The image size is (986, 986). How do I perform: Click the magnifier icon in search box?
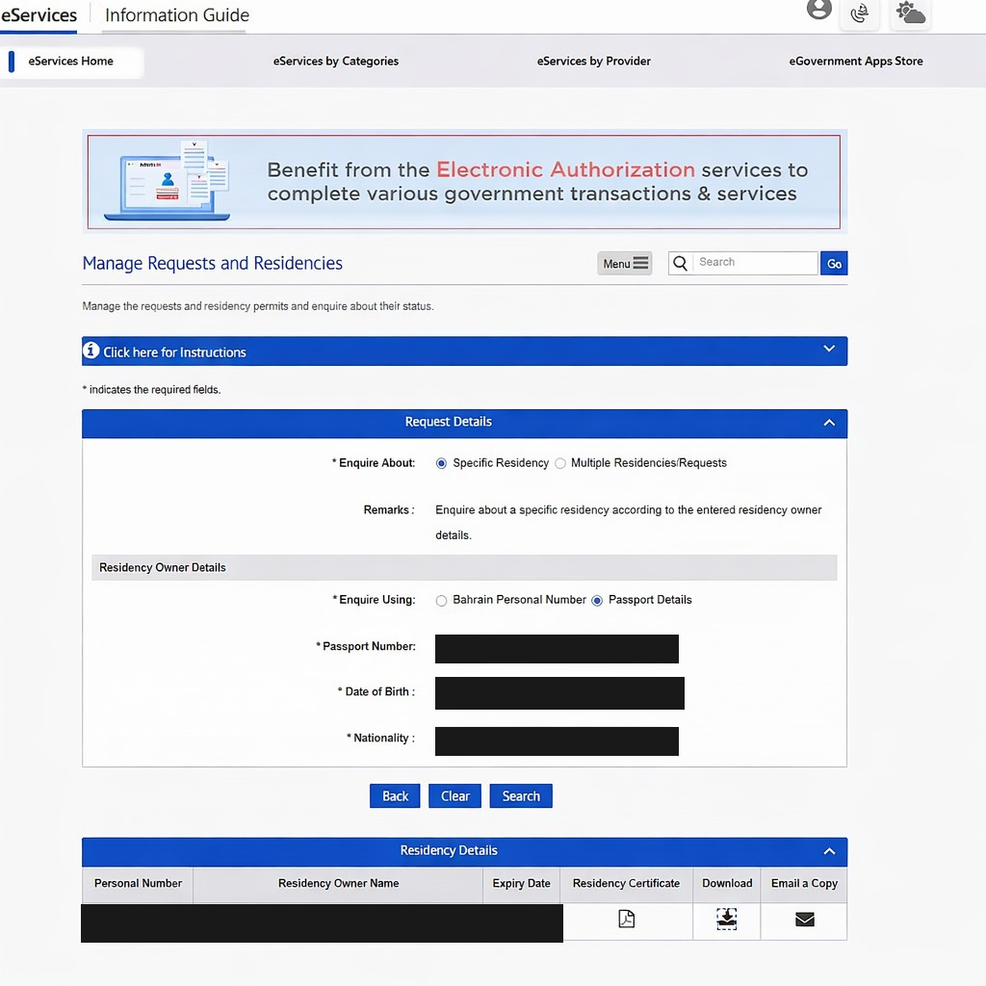tap(681, 263)
